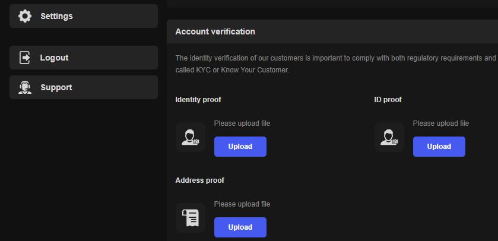498x241 pixels.
Task: Click the Identity proof heading
Action: click(198, 100)
